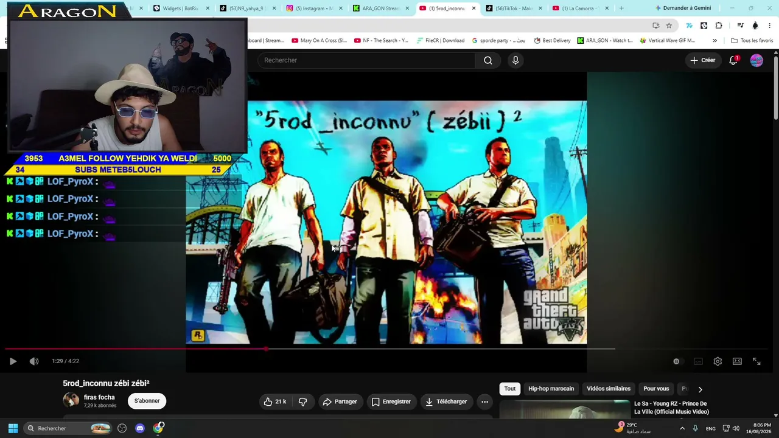Open the media control icon in toolbar
Image resolution: width=779 pixels, height=438 pixels.
coord(740,26)
